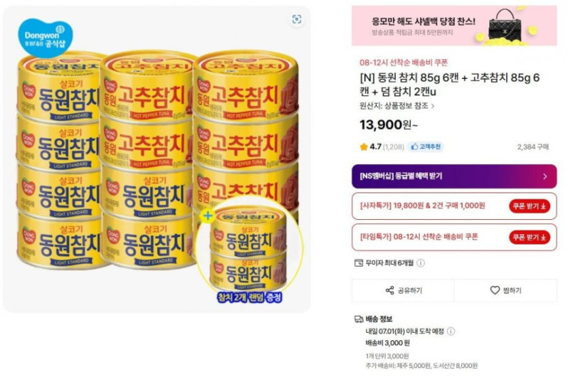Open the 샤넬백 당첨 찬스 promo banner
This screenshot has height=377, width=568.
[x=454, y=27]
